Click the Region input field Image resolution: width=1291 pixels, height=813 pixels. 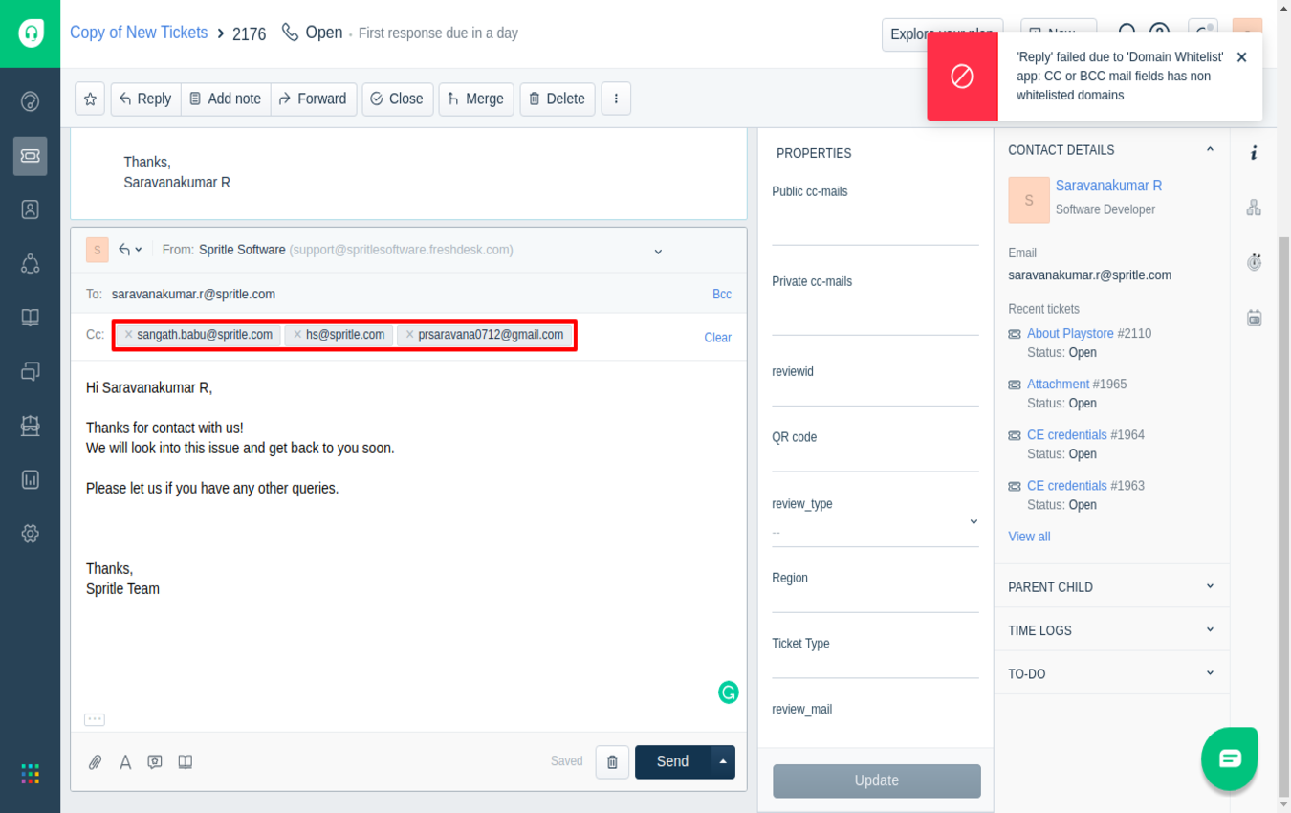tap(875, 599)
